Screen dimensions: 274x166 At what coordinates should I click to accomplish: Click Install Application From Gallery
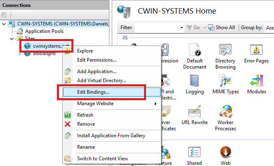click(111, 136)
